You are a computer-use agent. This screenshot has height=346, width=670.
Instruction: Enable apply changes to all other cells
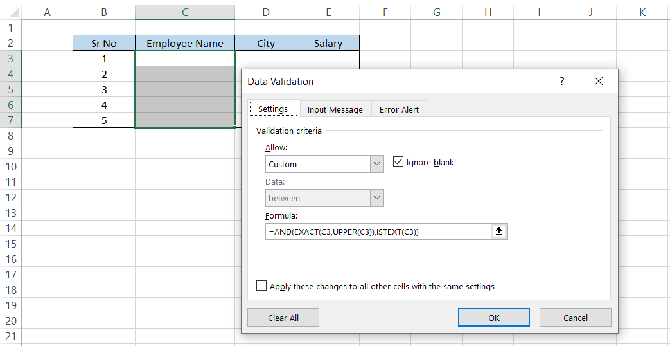point(261,286)
